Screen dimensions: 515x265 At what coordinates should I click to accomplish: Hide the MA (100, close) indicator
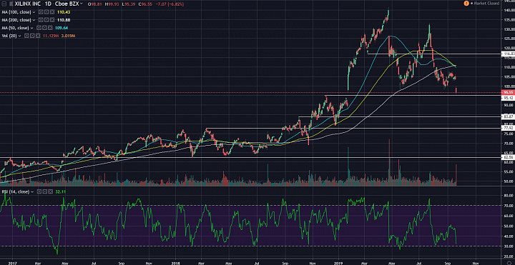click(x=41, y=12)
